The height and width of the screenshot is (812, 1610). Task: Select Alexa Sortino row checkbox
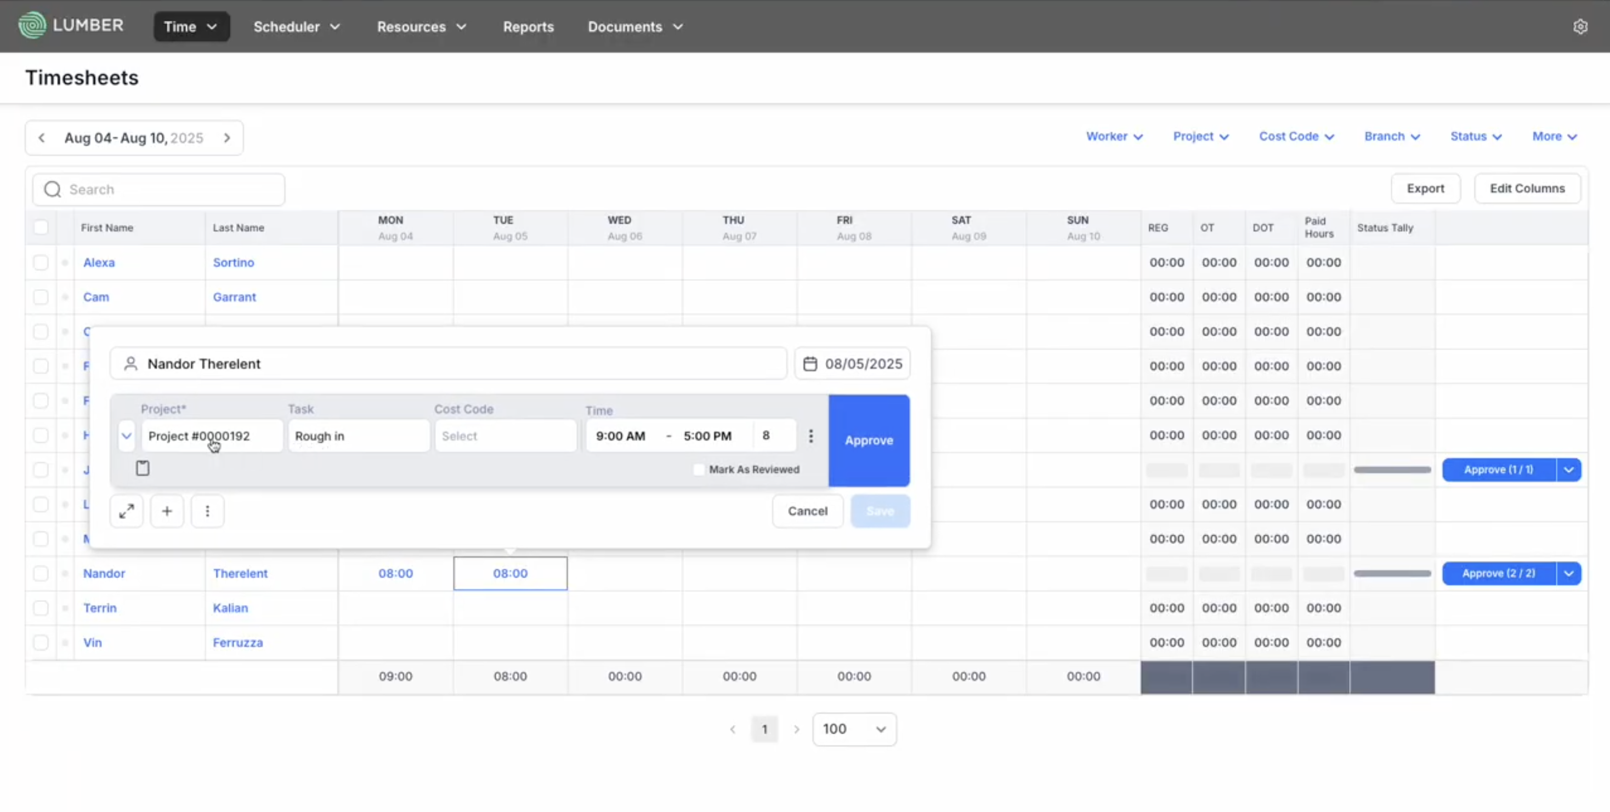click(41, 263)
